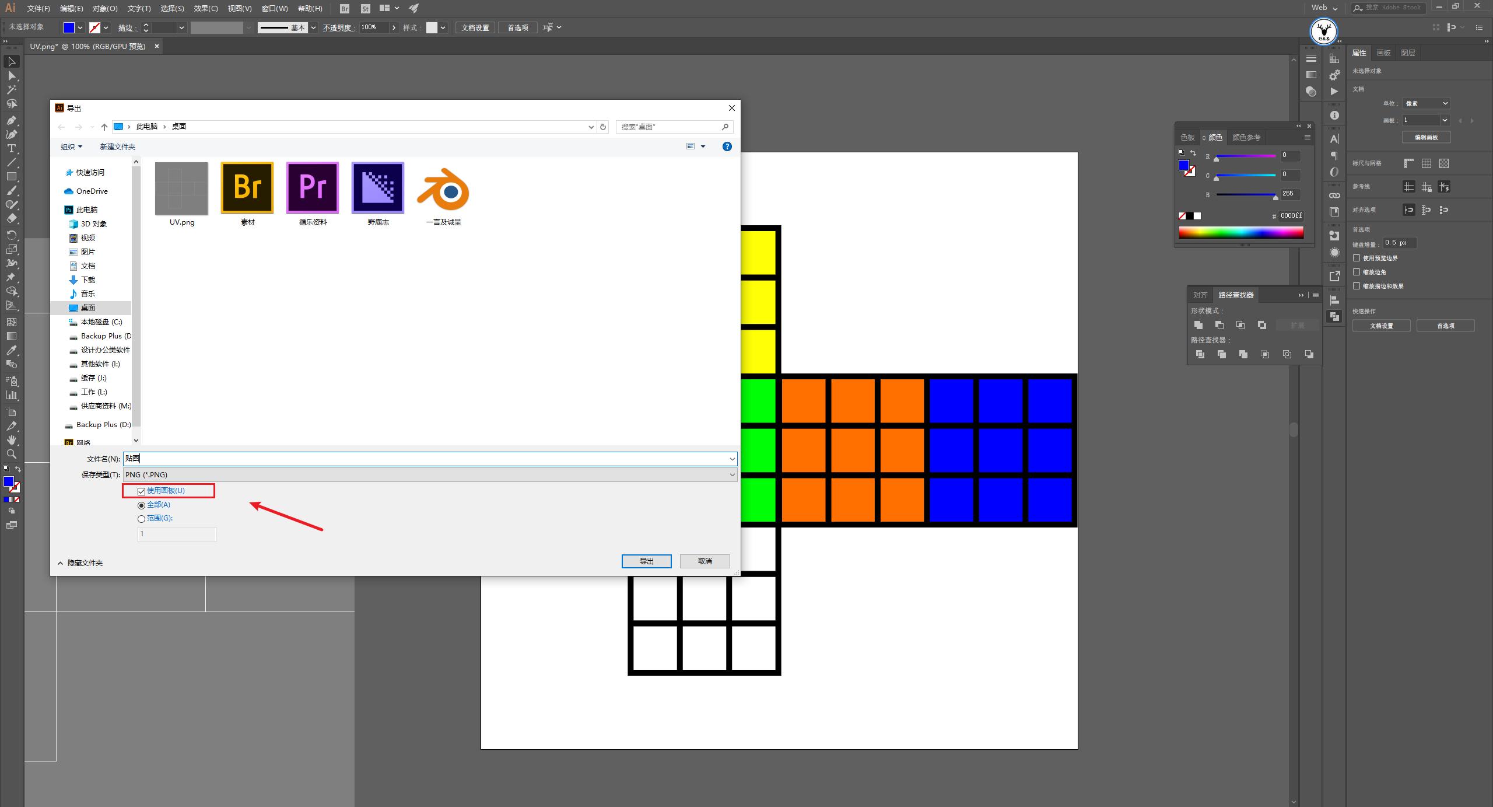Click the show grid icon

tap(1426, 163)
